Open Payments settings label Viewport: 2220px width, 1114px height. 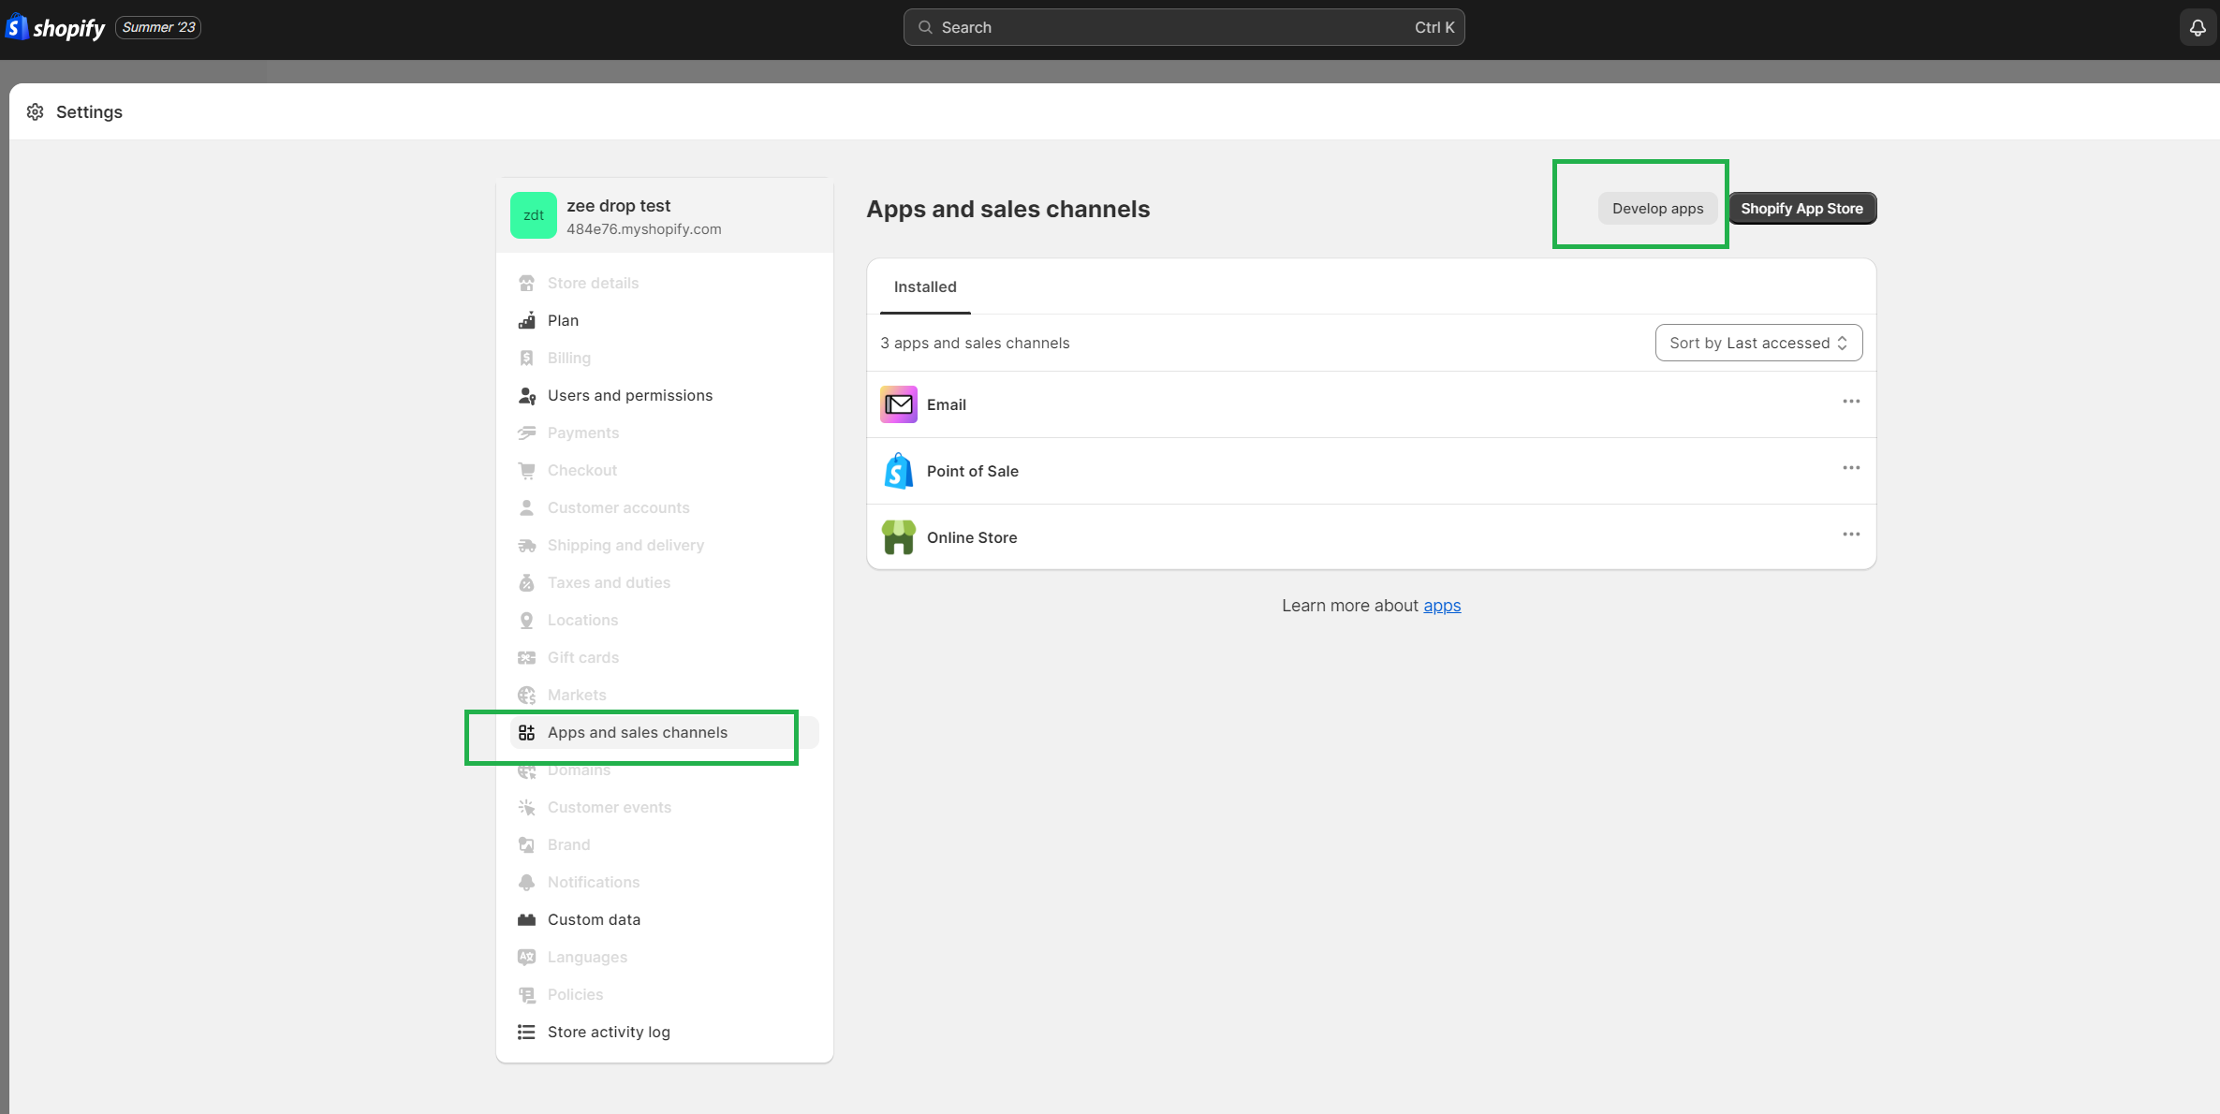pos(583,433)
